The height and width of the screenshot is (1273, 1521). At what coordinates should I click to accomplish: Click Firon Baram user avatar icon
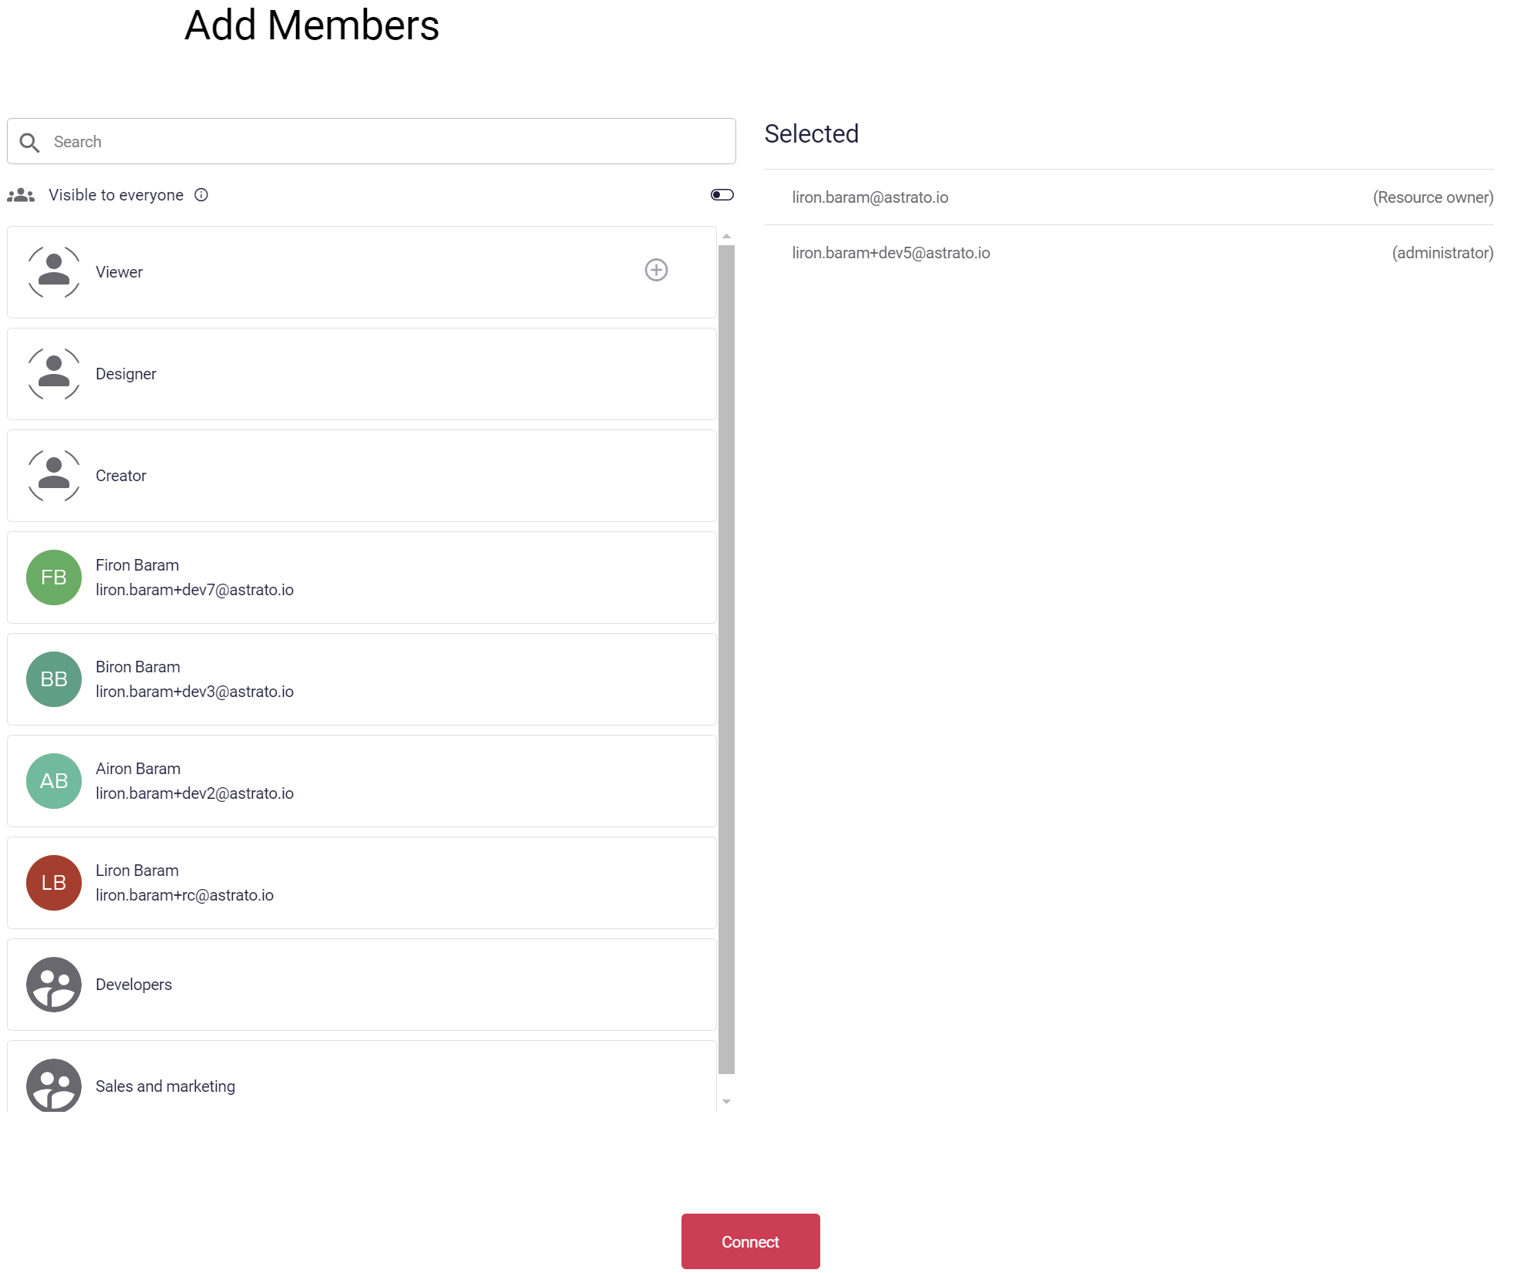(x=53, y=578)
